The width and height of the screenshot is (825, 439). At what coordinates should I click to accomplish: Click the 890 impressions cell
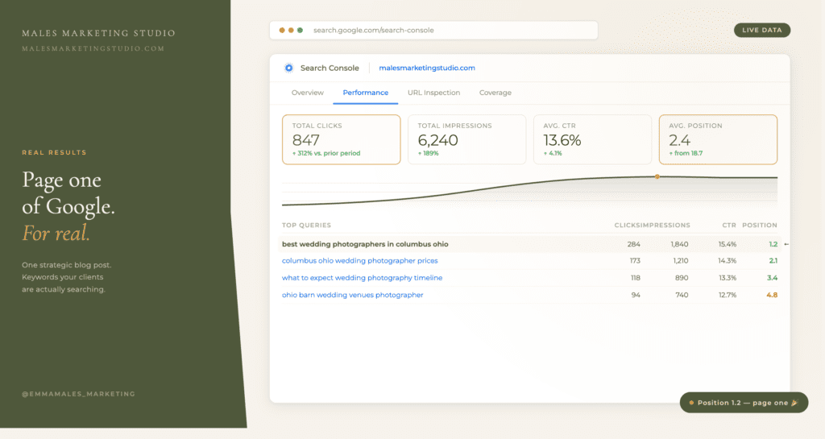click(x=682, y=278)
